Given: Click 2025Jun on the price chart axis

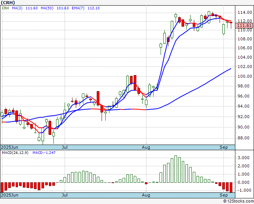Looking at the screenshot, I should pyautogui.click(x=10, y=147).
